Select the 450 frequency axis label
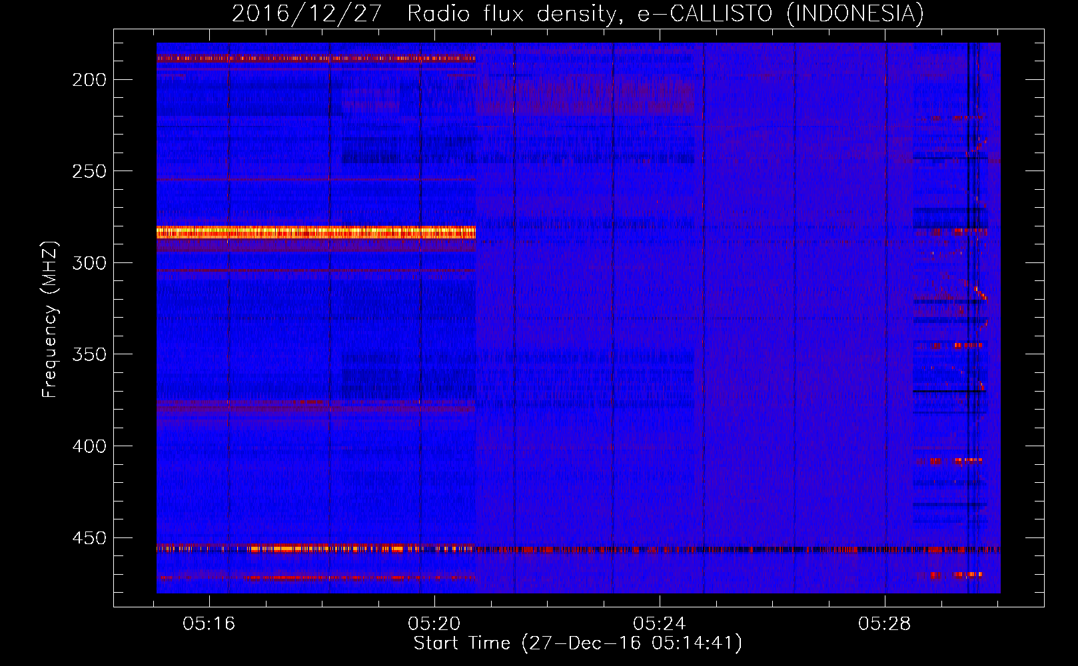The image size is (1078, 666). pyautogui.click(x=89, y=537)
